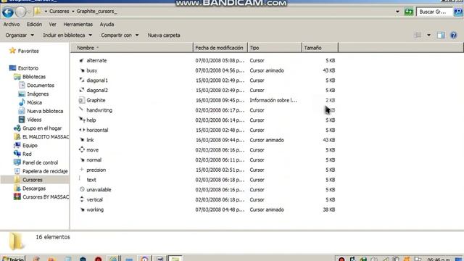
Task: Select the text cursor file name
Action: click(x=91, y=180)
